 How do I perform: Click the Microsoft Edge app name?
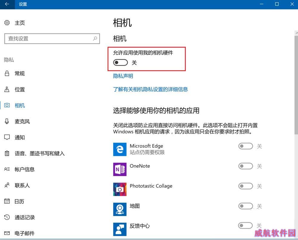[146, 146]
